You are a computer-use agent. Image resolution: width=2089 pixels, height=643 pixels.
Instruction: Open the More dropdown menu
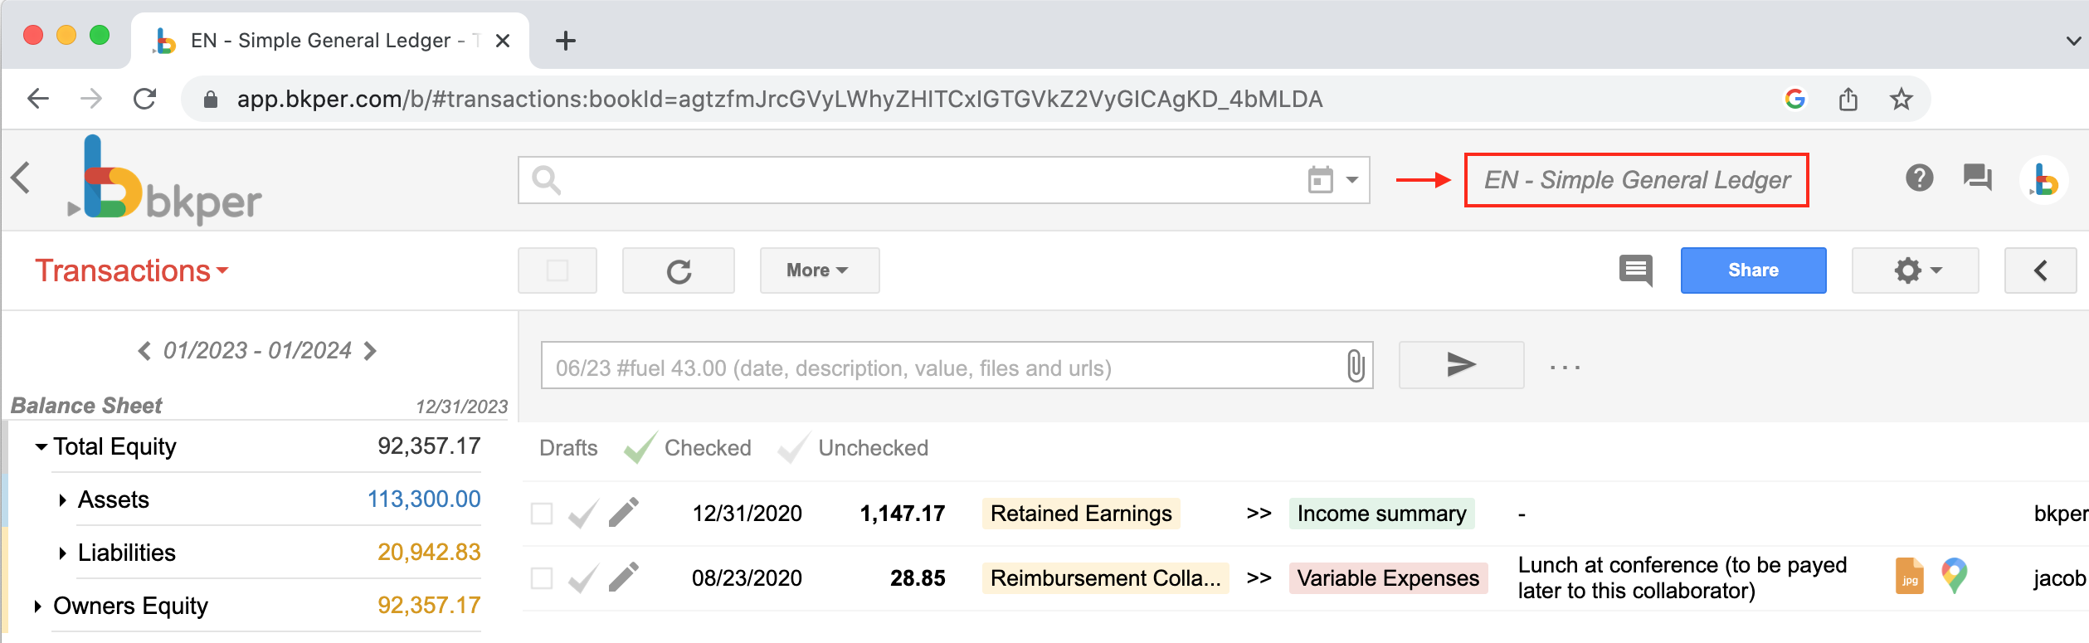pyautogui.click(x=818, y=271)
